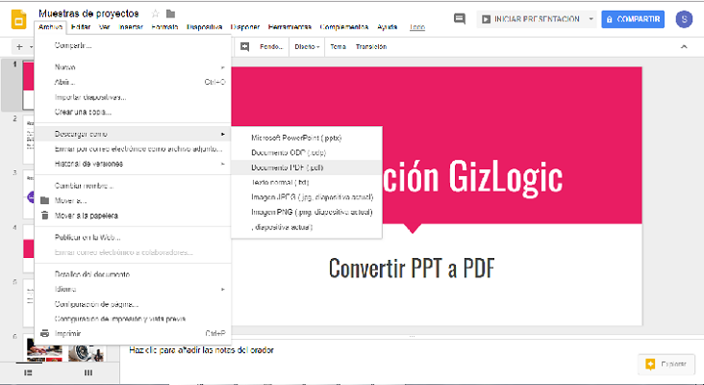Select slide 2 thumbnail
The image size is (704, 385).
click(29, 141)
